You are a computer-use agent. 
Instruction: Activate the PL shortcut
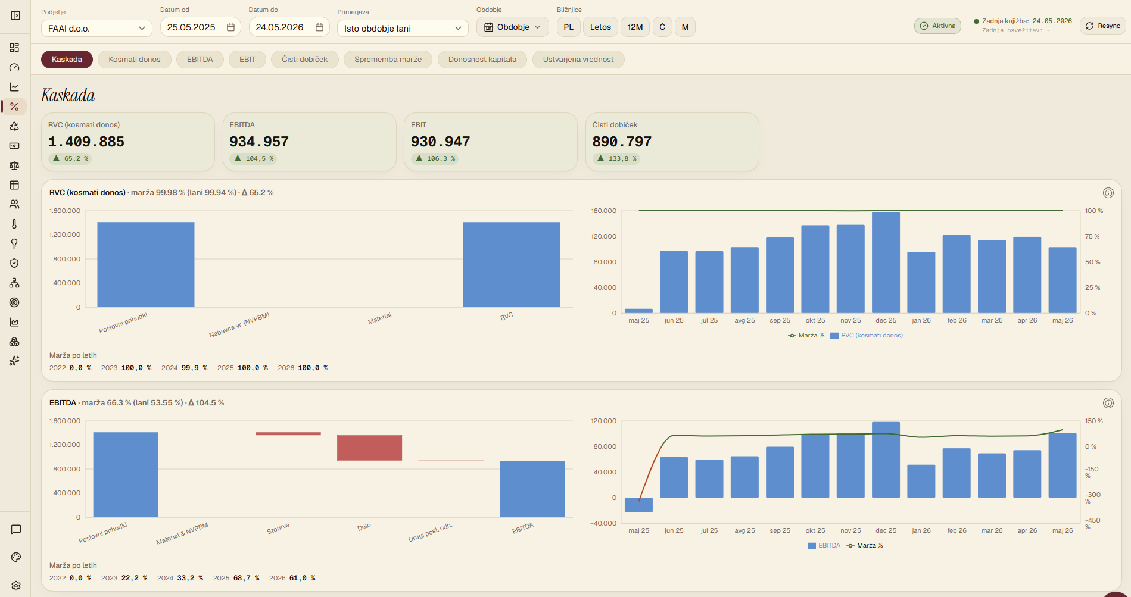[568, 27]
